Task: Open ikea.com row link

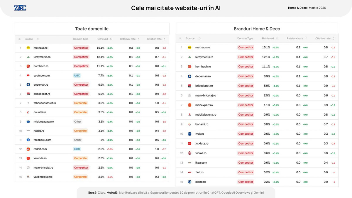Action: (201, 163)
